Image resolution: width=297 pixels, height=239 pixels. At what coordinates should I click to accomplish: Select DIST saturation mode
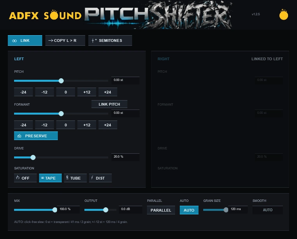pos(100,178)
